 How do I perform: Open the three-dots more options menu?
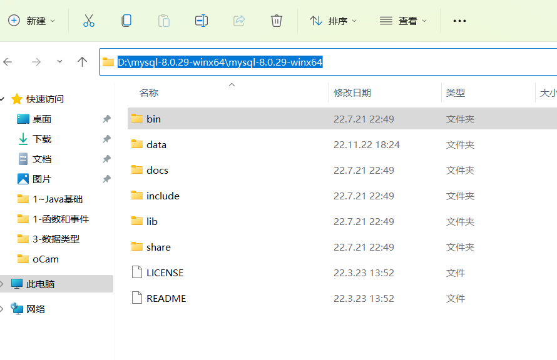pos(459,21)
